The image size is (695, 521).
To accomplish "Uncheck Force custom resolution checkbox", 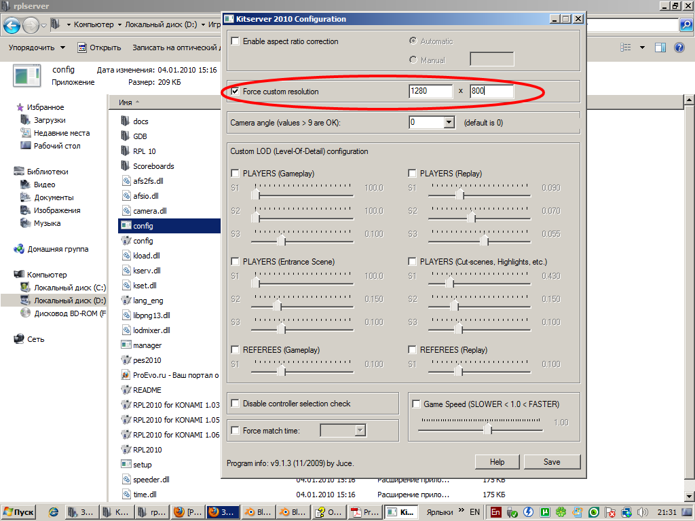I will tap(236, 92).
